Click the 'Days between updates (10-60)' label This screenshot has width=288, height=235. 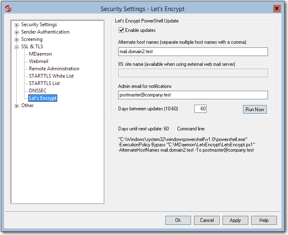148,109
